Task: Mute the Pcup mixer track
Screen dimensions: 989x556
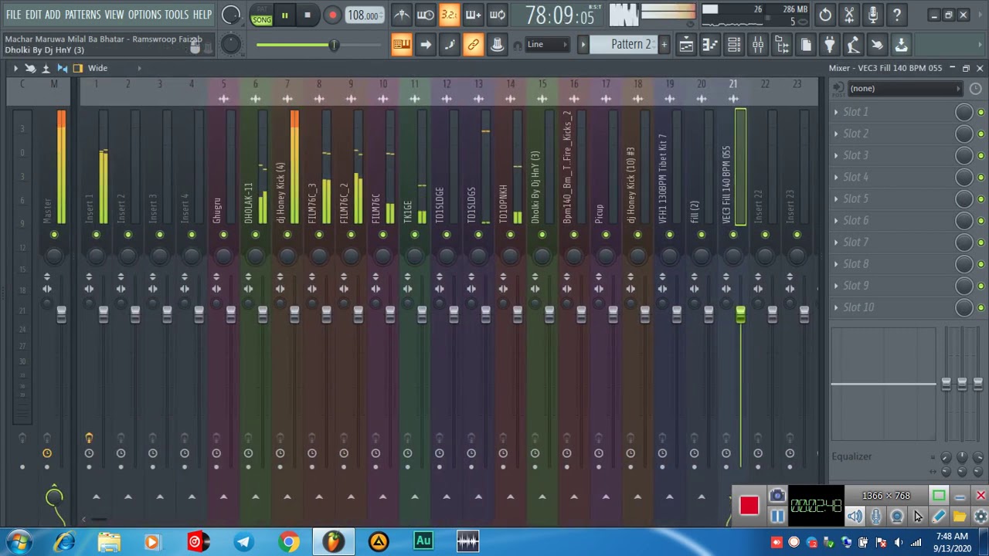Action: point(606,235)
